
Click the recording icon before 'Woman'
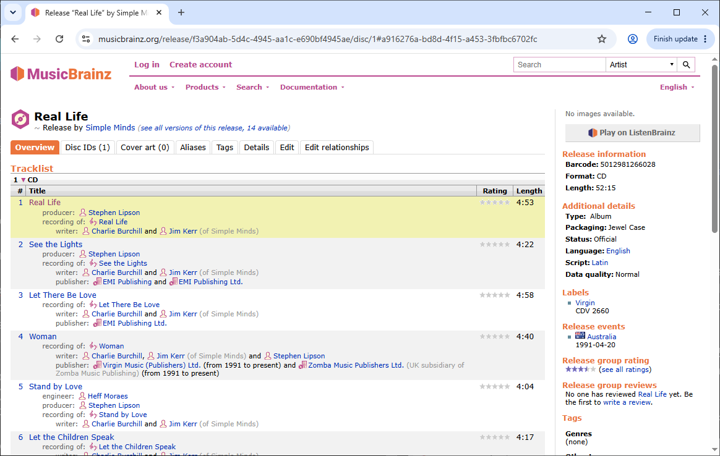[x=93, y=346]
